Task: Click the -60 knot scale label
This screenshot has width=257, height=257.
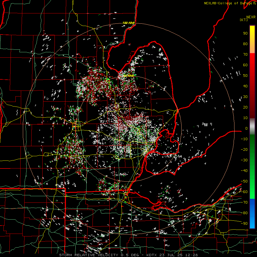Action: [x=244, y=192]
